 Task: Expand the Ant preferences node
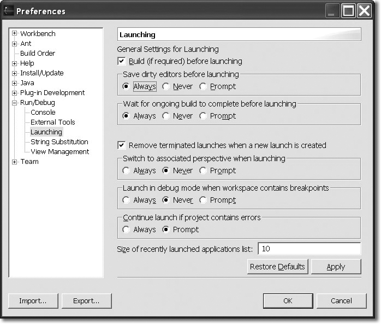15,44
